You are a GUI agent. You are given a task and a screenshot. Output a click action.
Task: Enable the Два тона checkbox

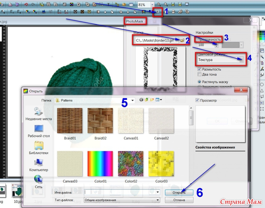[x=199, y=74]
